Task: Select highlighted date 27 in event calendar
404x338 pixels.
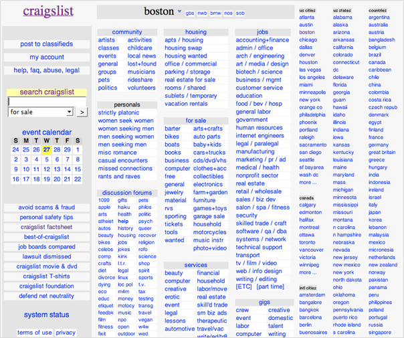Action: click(x=47, y=149)
